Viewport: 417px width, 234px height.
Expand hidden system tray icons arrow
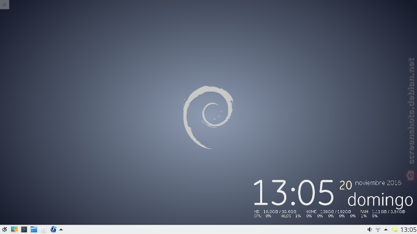386,229
